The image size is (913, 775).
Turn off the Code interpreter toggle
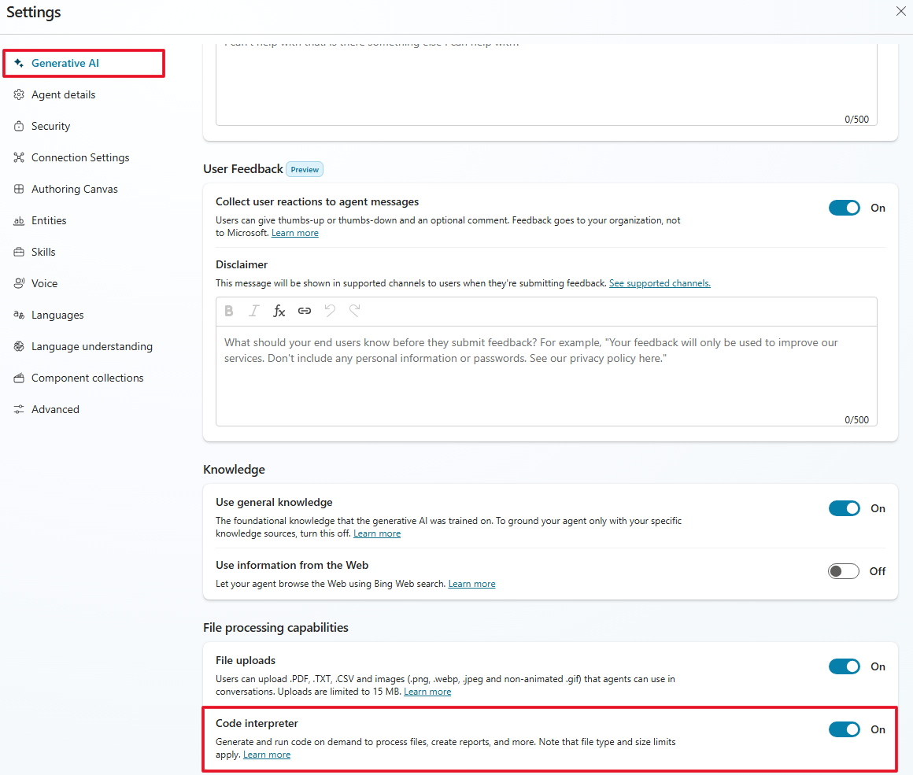[x=845, y=729]
